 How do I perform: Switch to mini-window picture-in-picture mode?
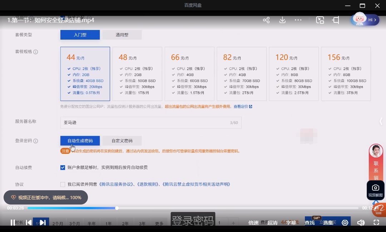(x=320, y=20)
